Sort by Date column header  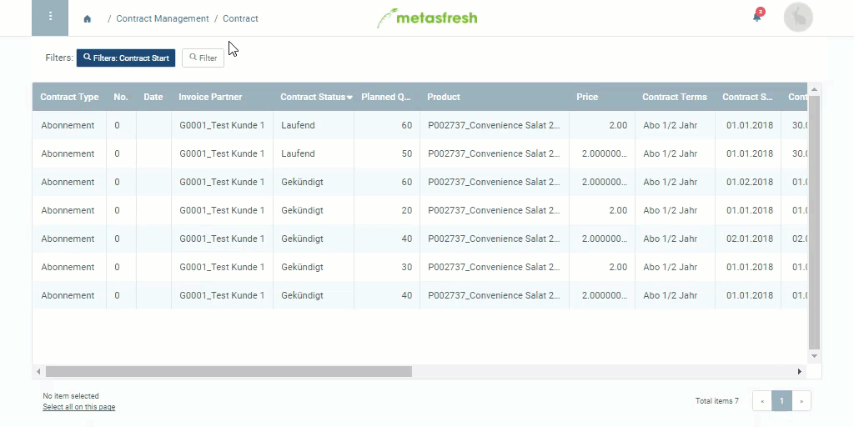tap(153, 97)
